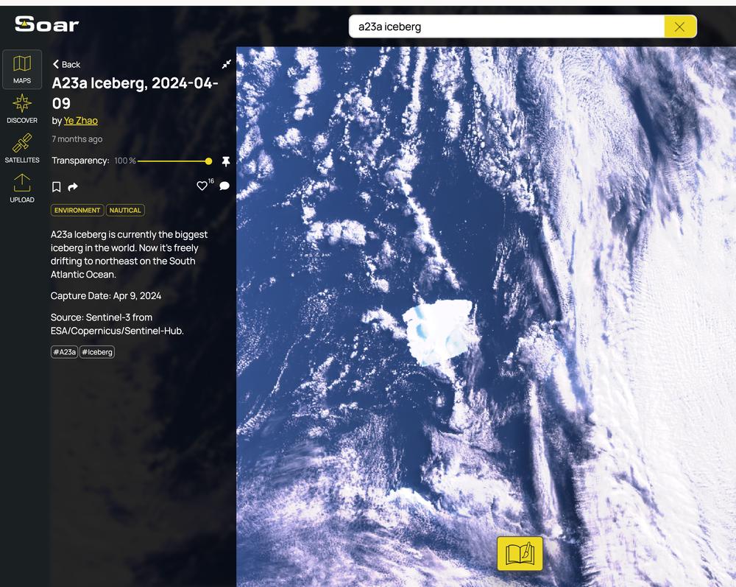This screenshot has width=736, height=587.
Task: Go to the Soar home logo
Action: pos(47,24)
